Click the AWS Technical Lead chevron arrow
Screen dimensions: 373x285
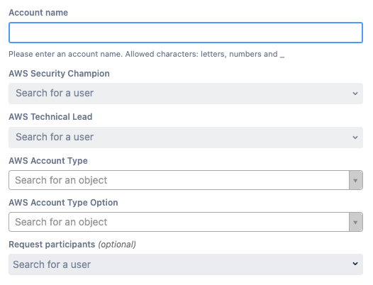coord(355,138)
